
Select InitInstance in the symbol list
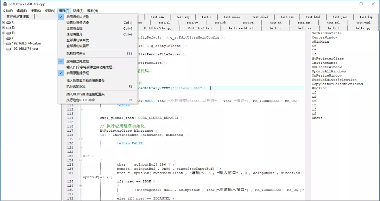[324, 63]
